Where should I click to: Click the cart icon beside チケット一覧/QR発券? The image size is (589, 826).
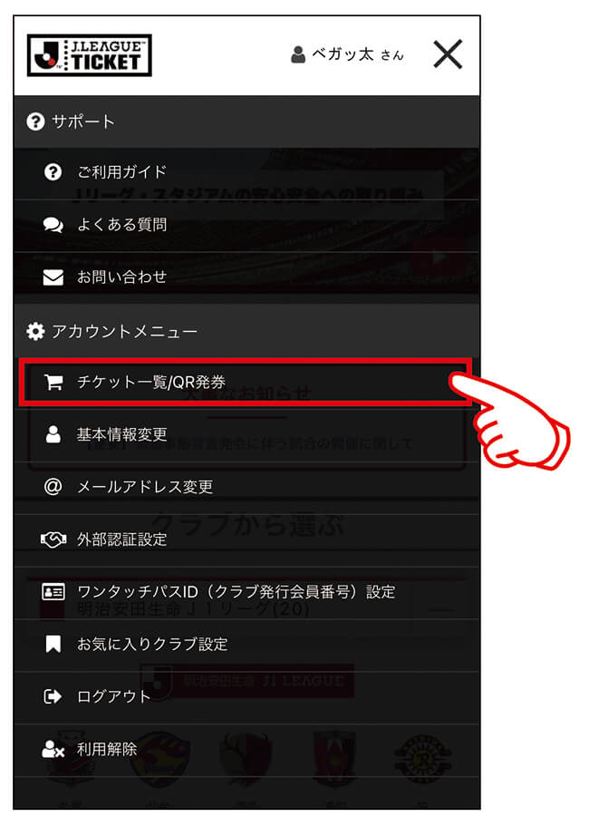pyautogui.click(x=53, y=382)
